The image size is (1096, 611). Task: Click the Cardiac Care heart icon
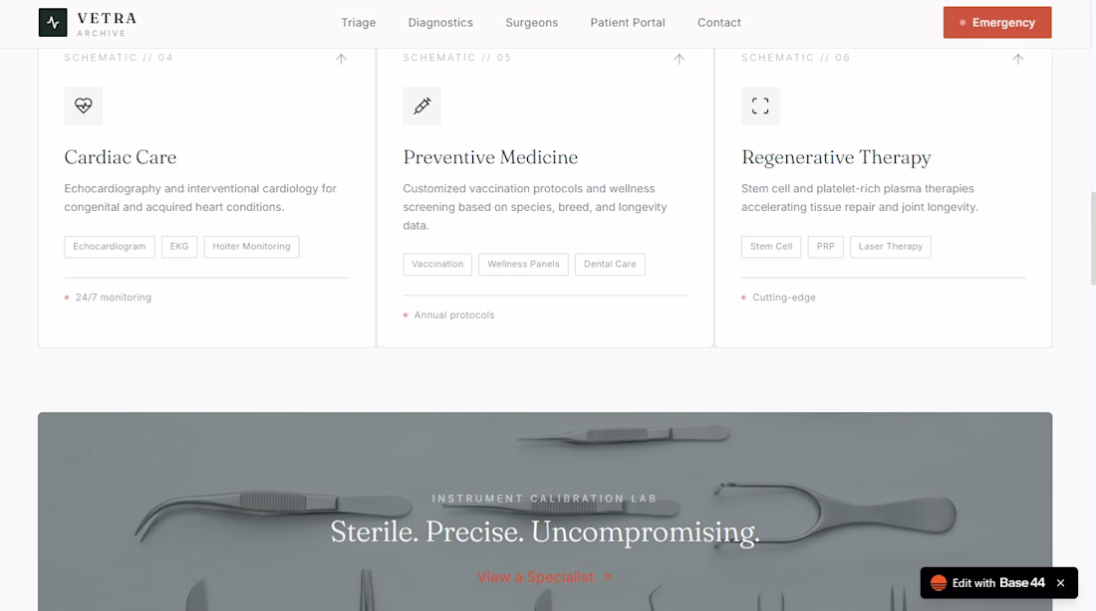[x=83, y=105]
